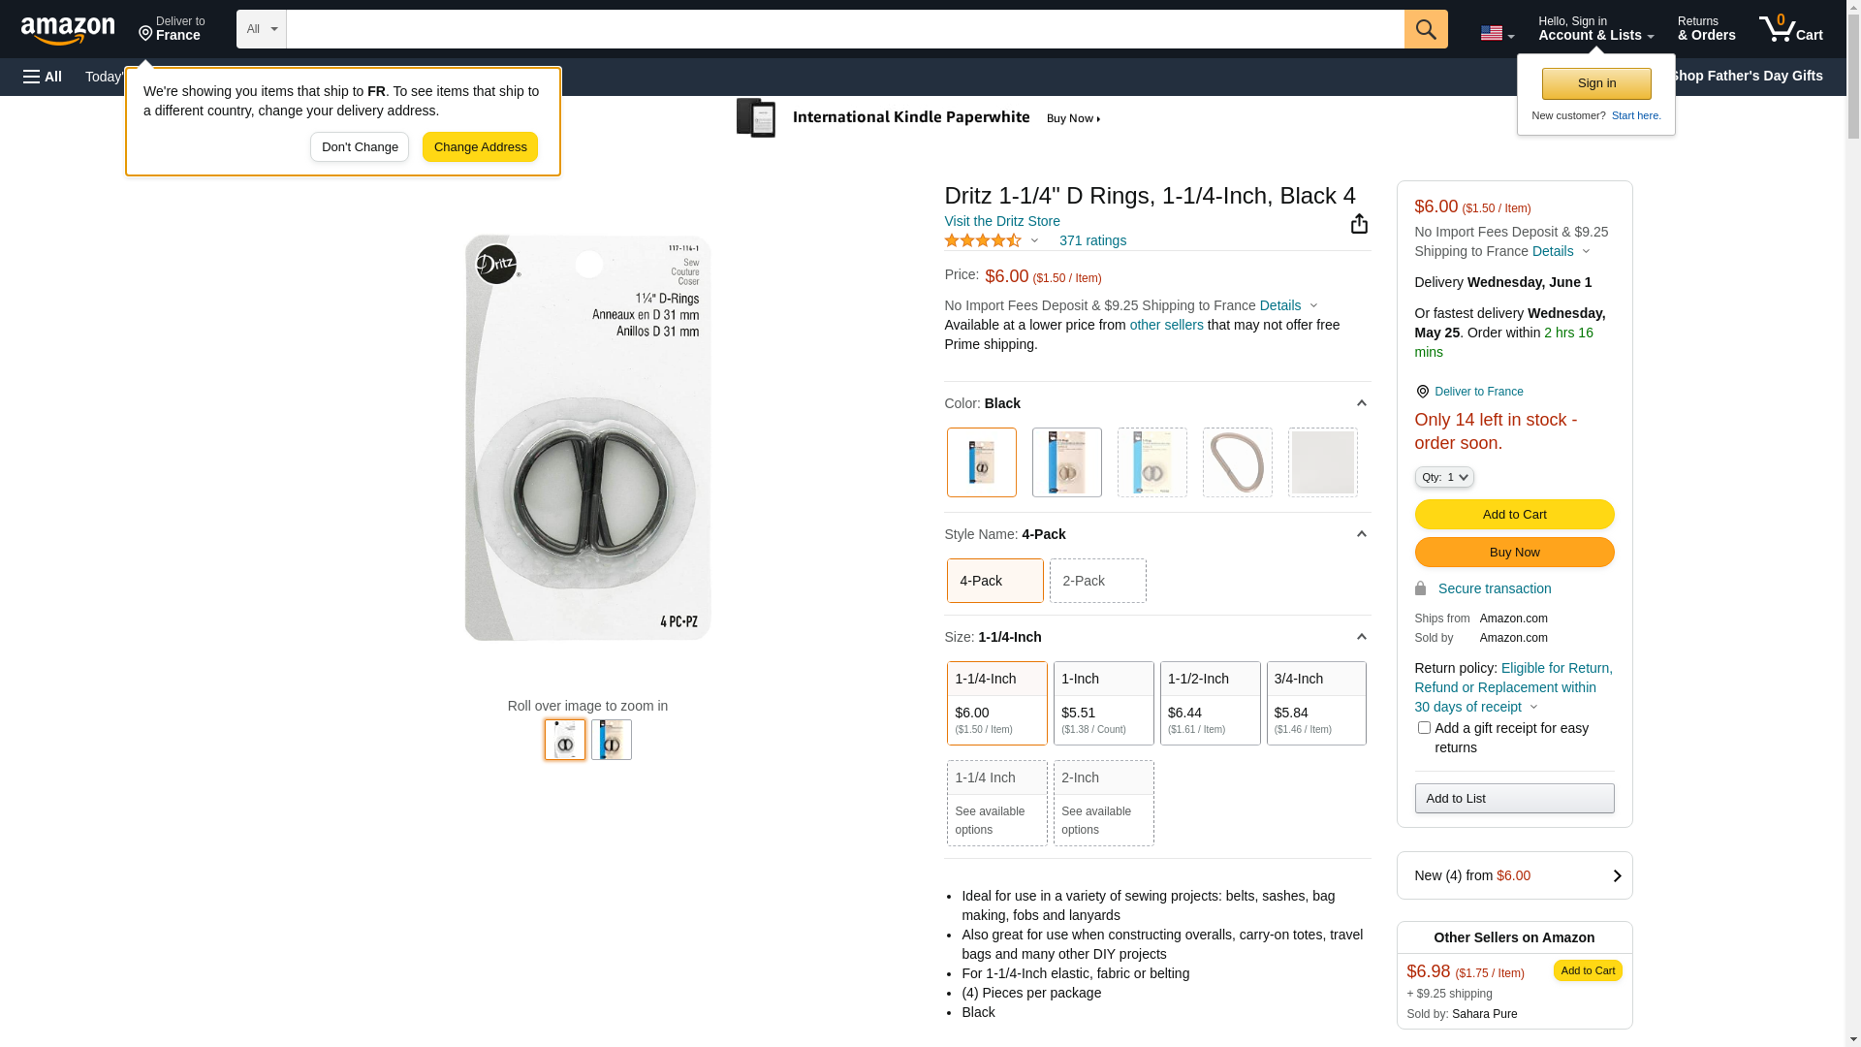Open the shopping cart
The height and width of the screenshot is (1047, 1861).
[1790, 29]
